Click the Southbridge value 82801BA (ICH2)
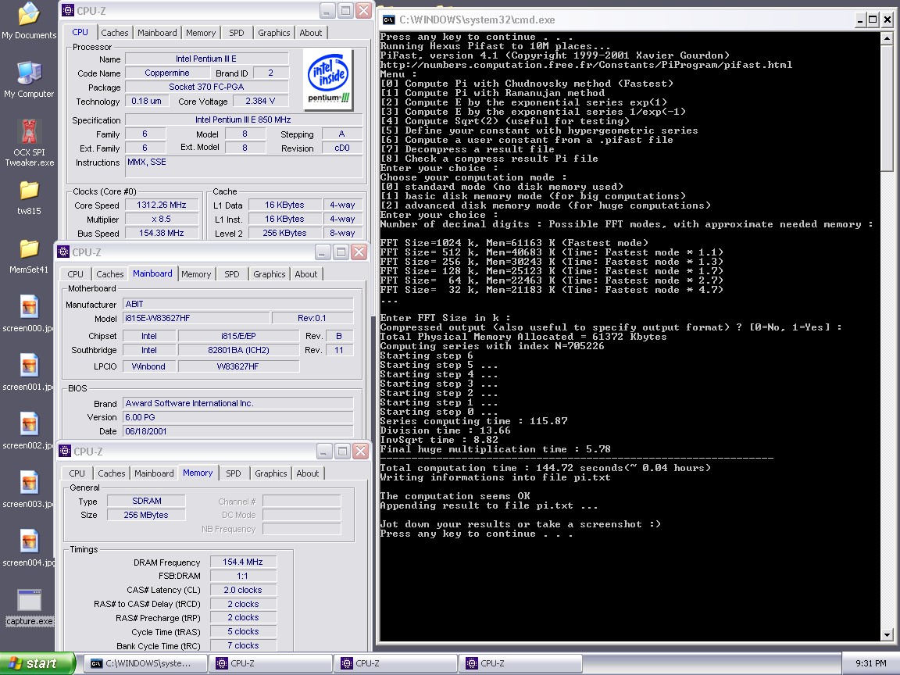The height and width of the screenshot is (675, 900). (x=238, y=350)
